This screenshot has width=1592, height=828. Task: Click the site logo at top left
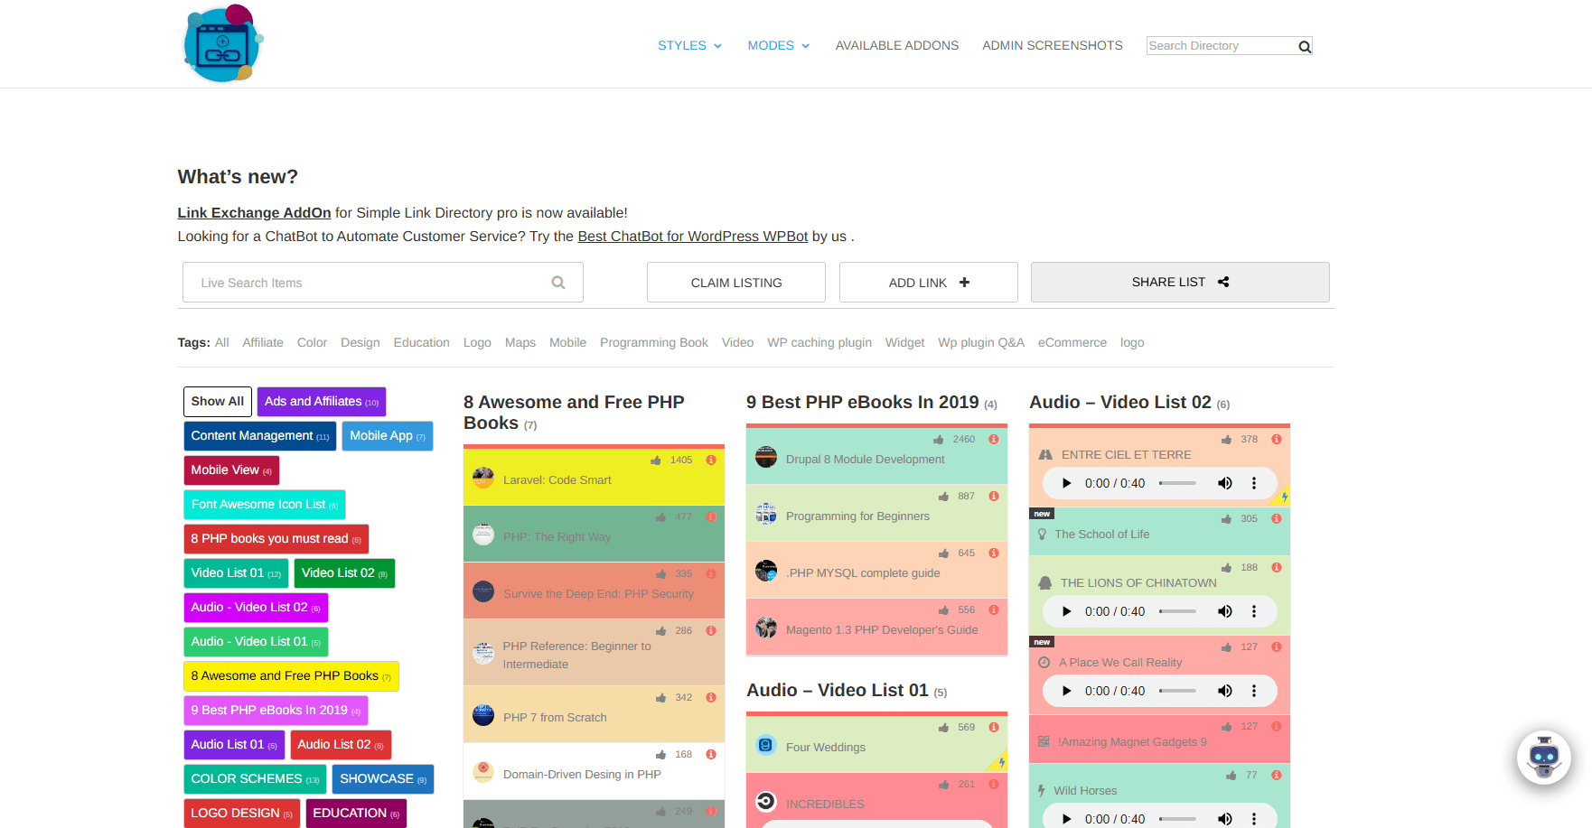coord(221,43)
